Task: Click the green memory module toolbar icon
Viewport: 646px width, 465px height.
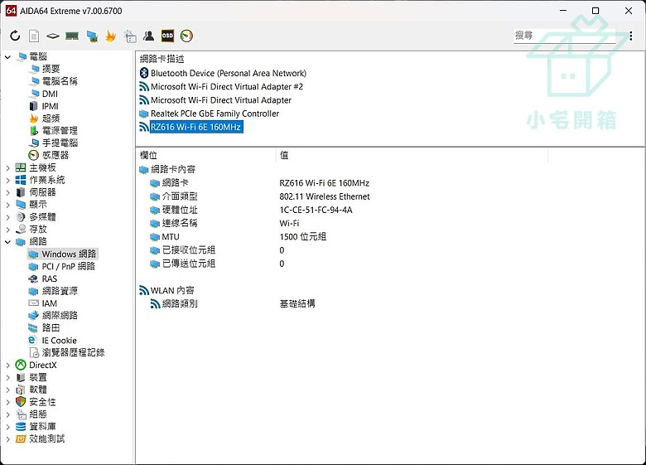Action: click(72, 36)
